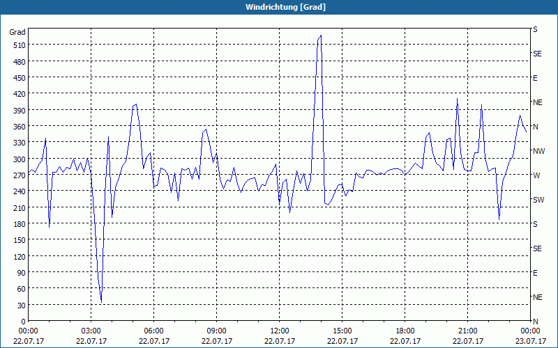Click the 06:00 time label
This screenshot has height=348, width=558.
coord(153,331)
